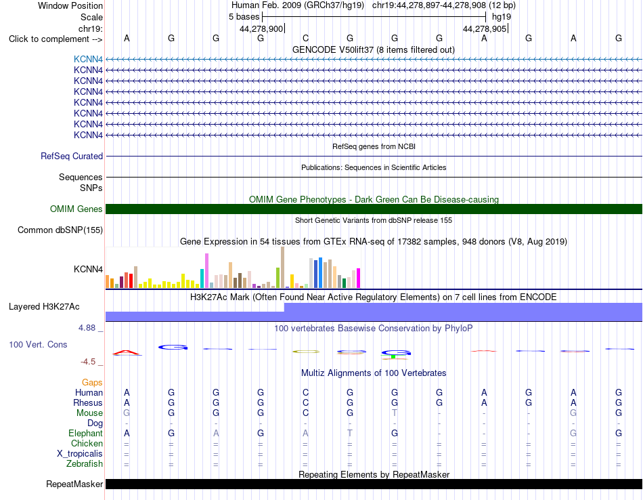Click the KCNN4 label beside the GTEx chart
This screenshot has height=500, width=643.
(x=88, y=269)
